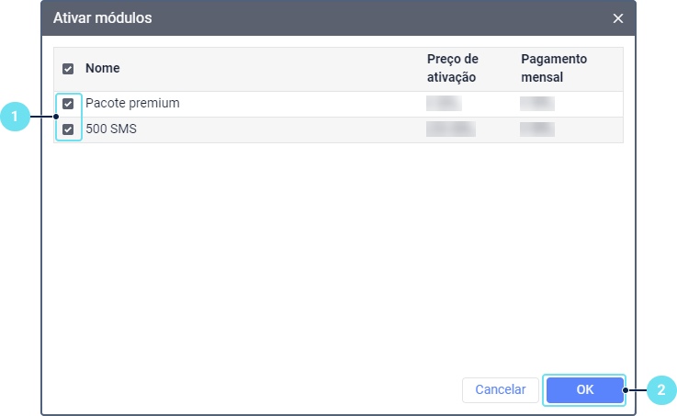Screen dimensions: 677x416
Task: Toggle the select-all checkbox beside Nome
Action: point(68,69)
